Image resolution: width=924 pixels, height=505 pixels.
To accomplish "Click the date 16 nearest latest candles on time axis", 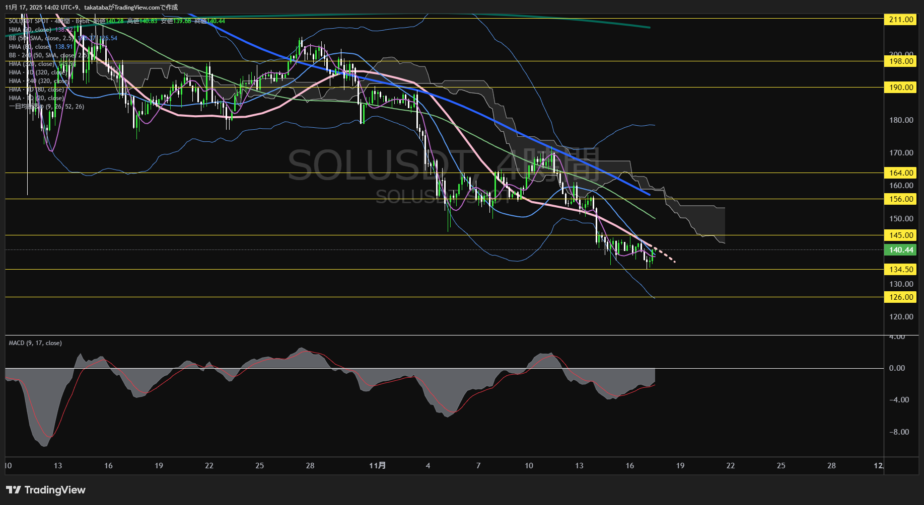I will click(629, 466).
